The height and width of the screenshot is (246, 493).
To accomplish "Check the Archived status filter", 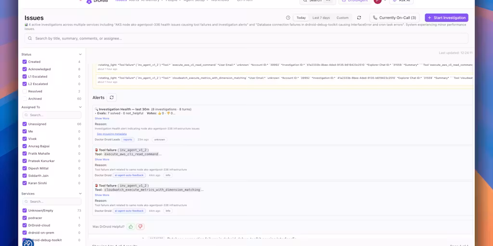I will (x=25, y=98).
